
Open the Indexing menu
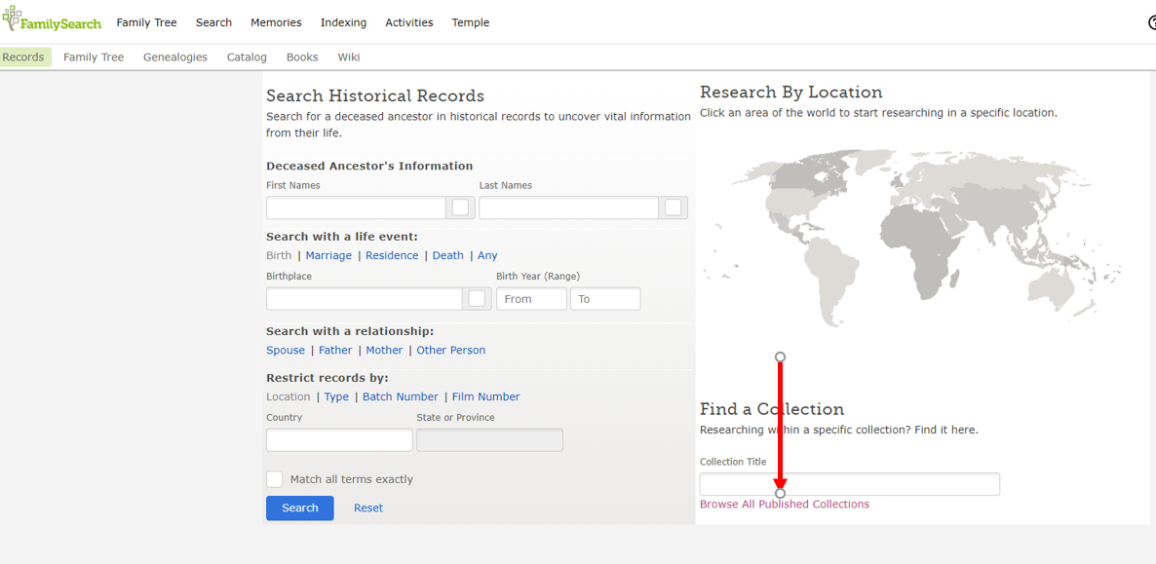pos(343,22)
